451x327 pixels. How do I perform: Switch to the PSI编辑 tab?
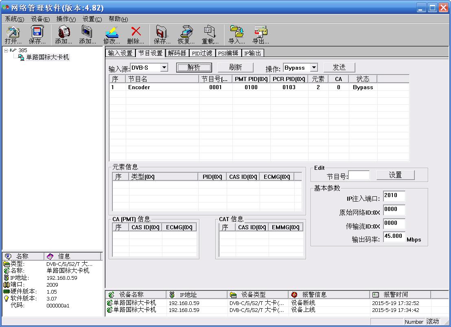tap(228, 53)
